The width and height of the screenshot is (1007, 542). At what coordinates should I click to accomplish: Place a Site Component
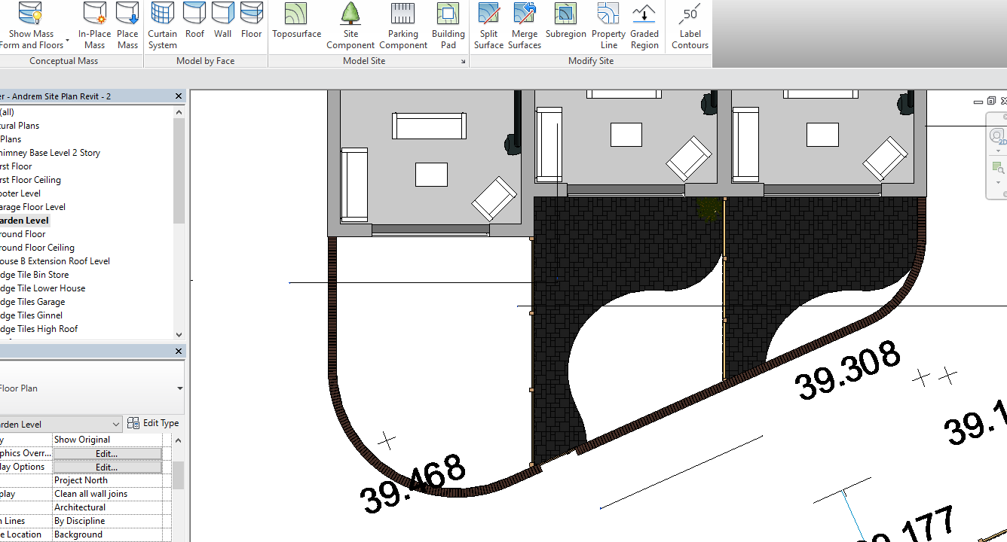point(350,26)
